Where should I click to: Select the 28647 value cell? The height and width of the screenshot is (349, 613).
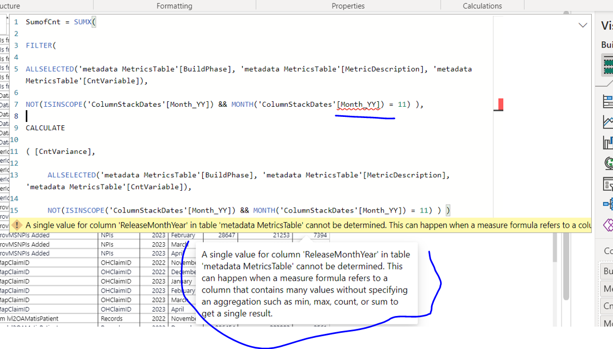[x=221, y=235]
